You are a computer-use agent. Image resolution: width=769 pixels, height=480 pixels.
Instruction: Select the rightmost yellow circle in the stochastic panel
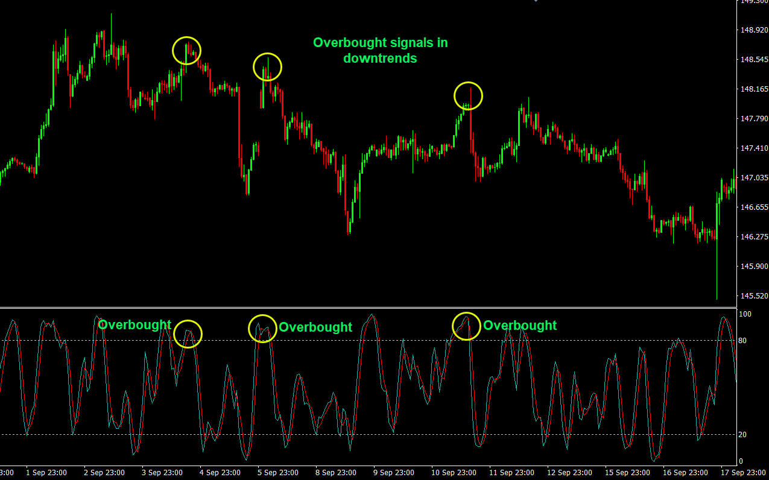coord(466,326)
